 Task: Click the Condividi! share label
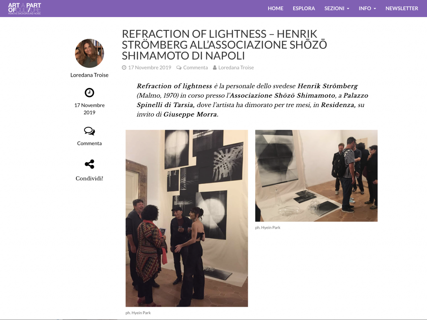click(x=89, y=178)
